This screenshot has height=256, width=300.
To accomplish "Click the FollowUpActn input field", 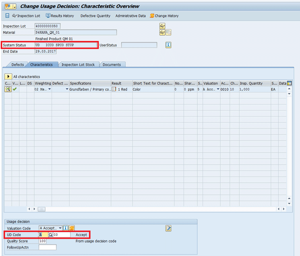I will [x=48, y=247].
